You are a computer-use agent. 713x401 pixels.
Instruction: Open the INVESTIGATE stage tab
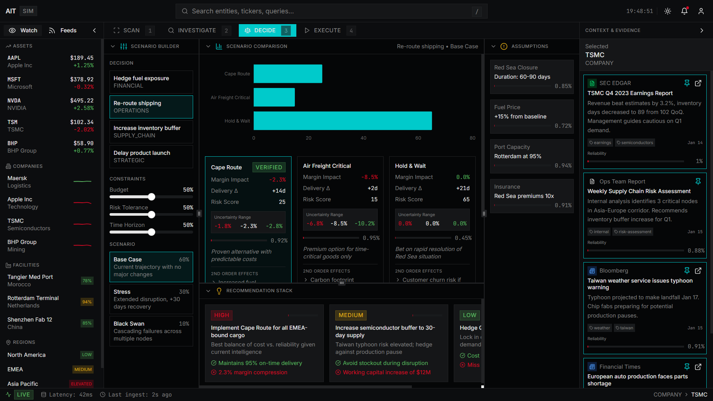click(x=199, y=30)
